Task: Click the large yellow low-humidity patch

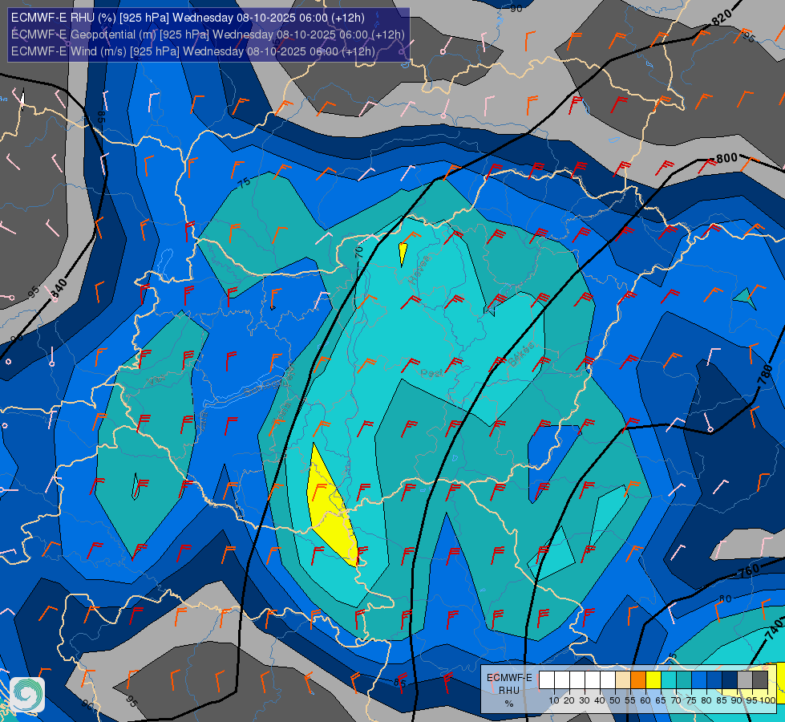Action: [x=331, y=507]
